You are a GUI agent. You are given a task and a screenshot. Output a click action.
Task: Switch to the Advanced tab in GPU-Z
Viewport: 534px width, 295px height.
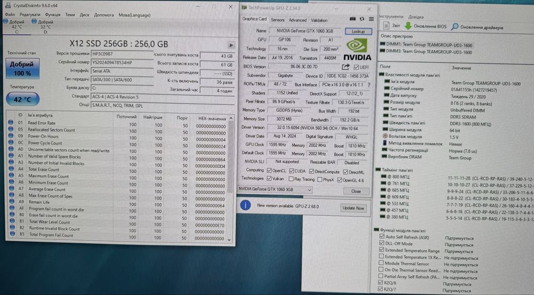(x=297, y=20)
